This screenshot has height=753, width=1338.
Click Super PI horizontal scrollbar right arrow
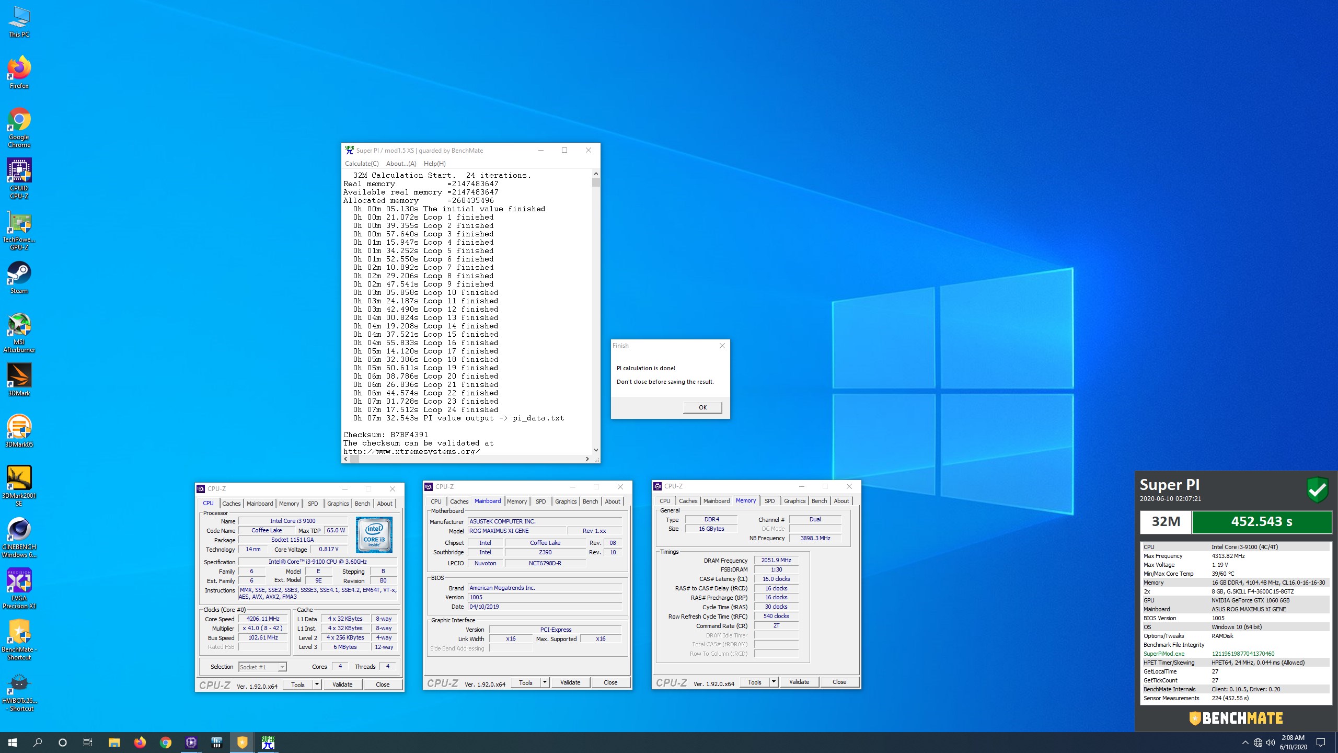pyautogui.click(x=587, y=459)
